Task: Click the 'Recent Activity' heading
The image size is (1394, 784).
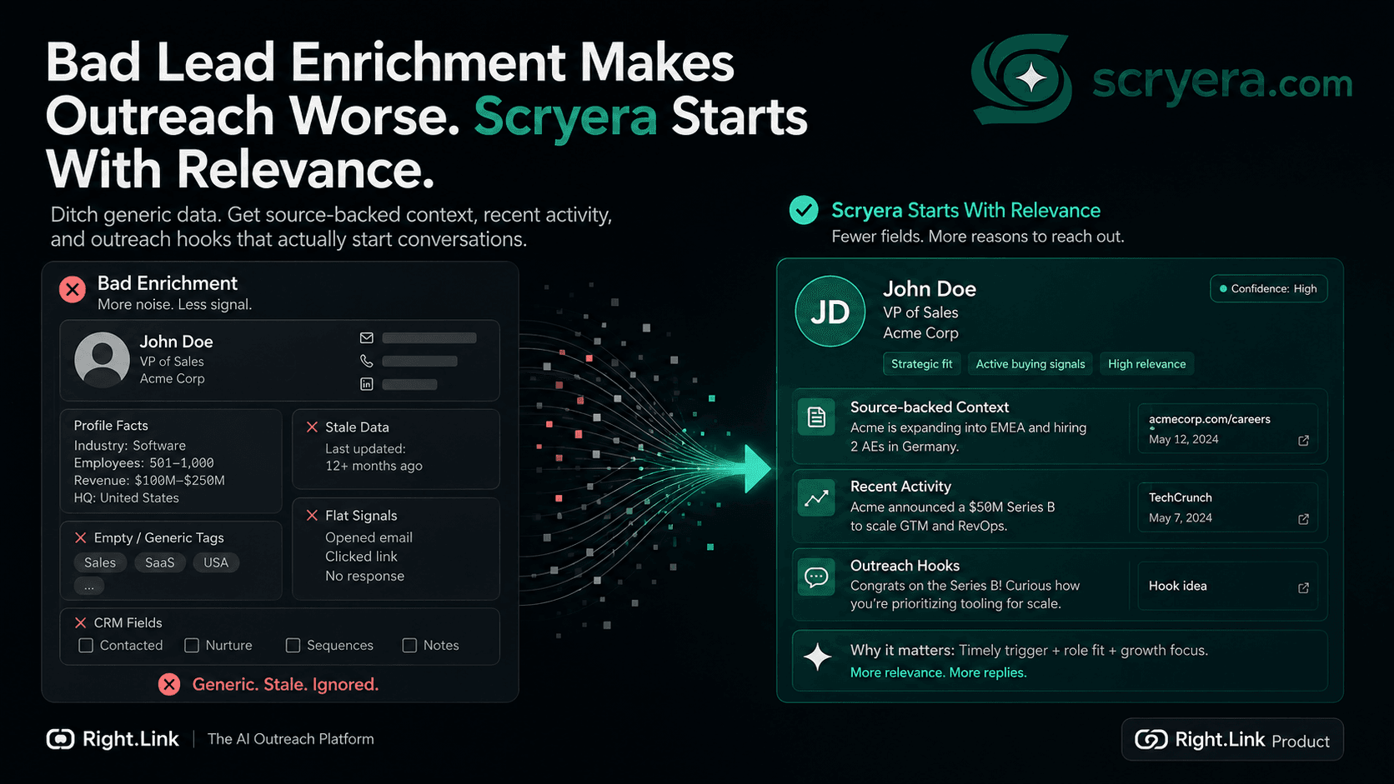Action: coord(900,487)
